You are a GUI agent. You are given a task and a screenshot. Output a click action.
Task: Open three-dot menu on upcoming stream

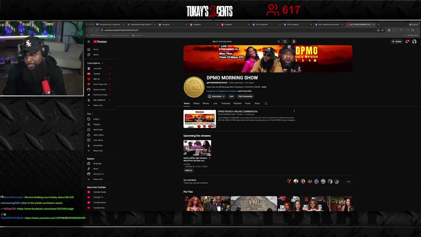pyautogui.click(x=210, y=158)
